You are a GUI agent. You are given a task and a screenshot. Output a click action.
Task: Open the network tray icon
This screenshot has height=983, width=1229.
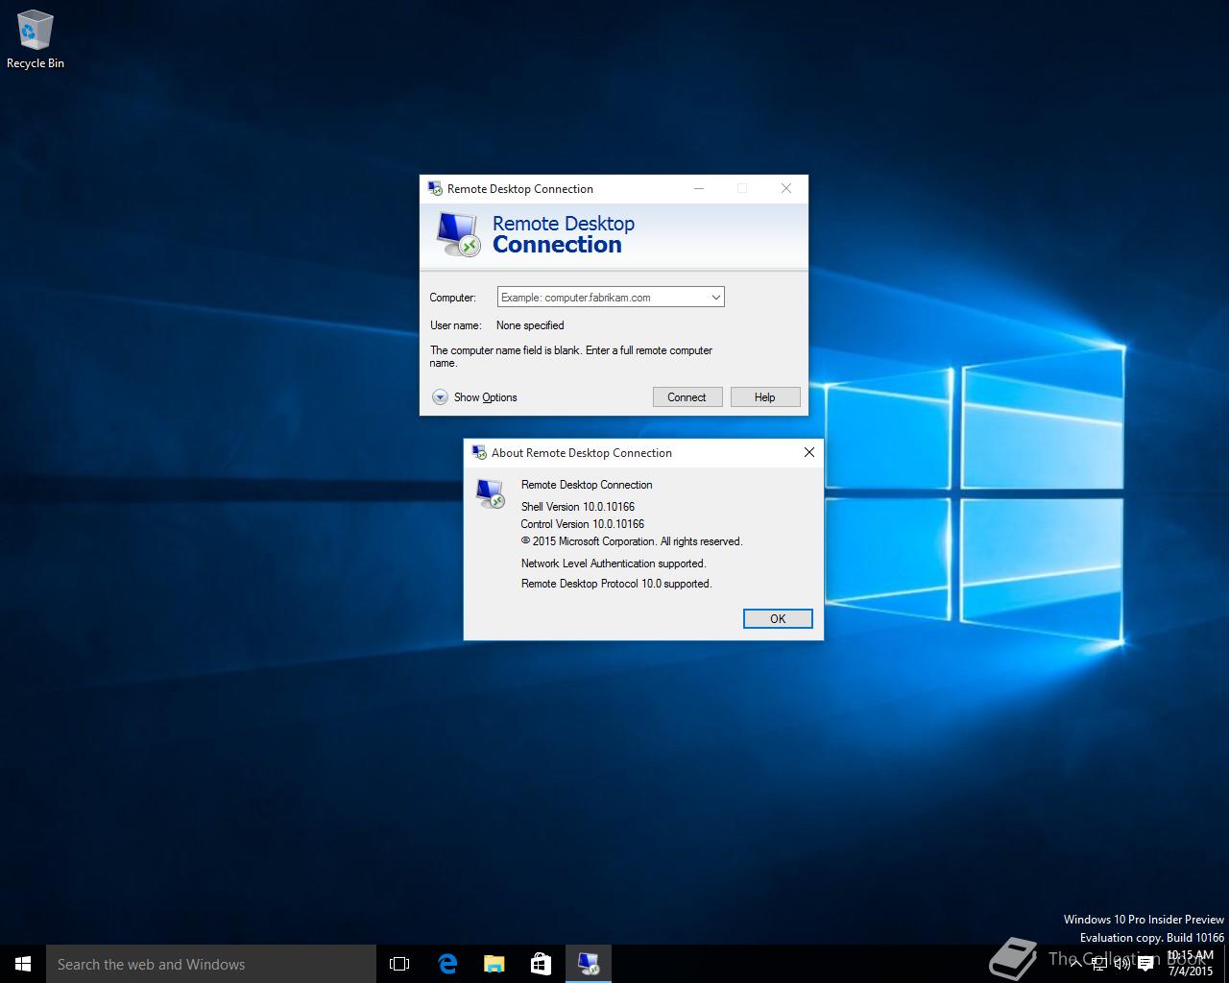(x=1099, y=964)
